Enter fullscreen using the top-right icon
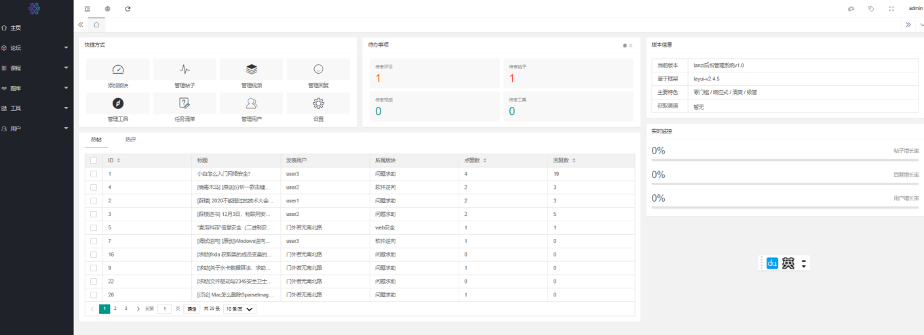Viewport: 924px width, 335px height. click(x=891, y=9)
